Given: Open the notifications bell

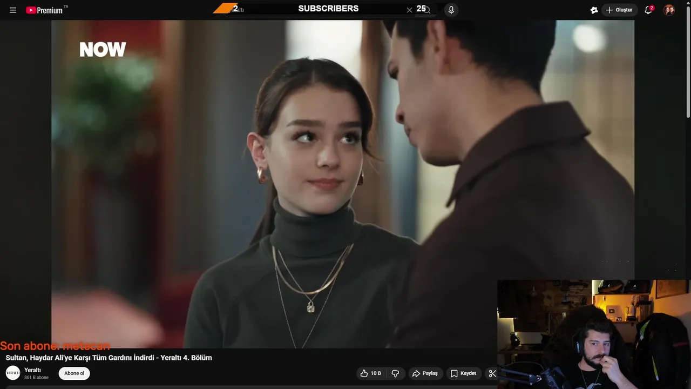Looking at the screenshot, I should click(x=648, y=10).
